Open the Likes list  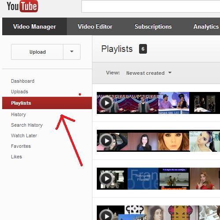tap(16, 157)
